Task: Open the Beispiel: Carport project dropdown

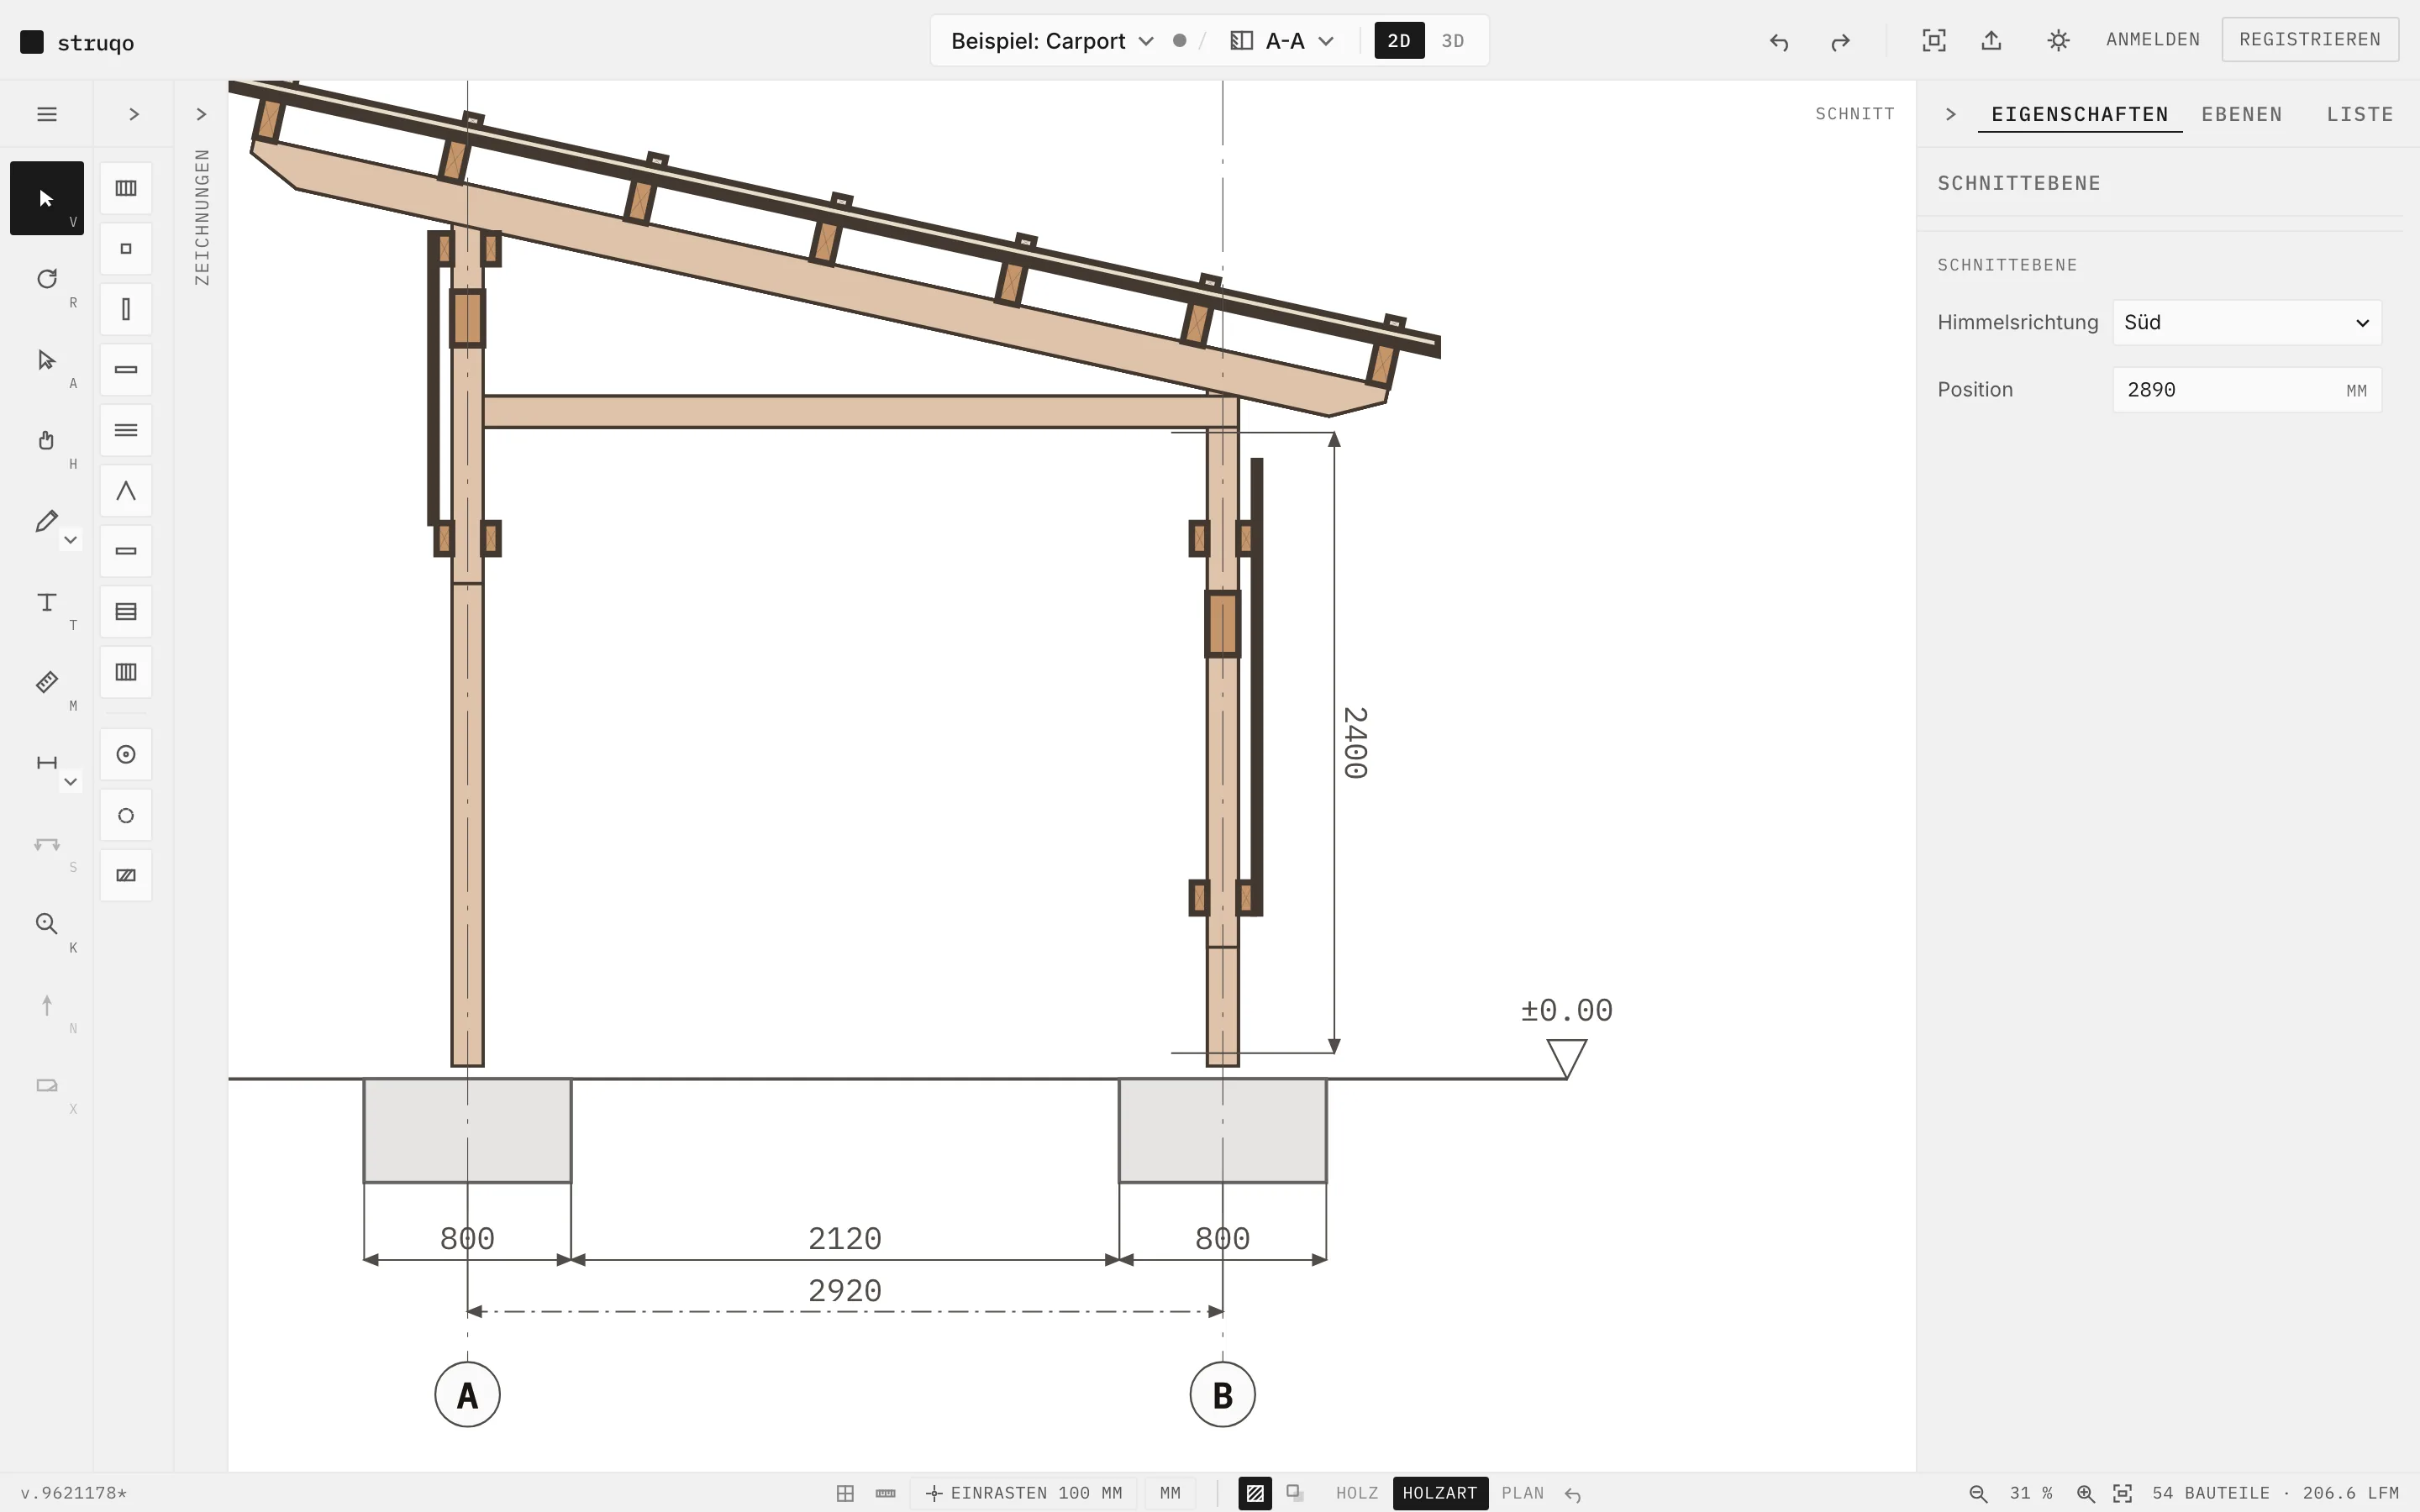Action: coord(1052,41)
